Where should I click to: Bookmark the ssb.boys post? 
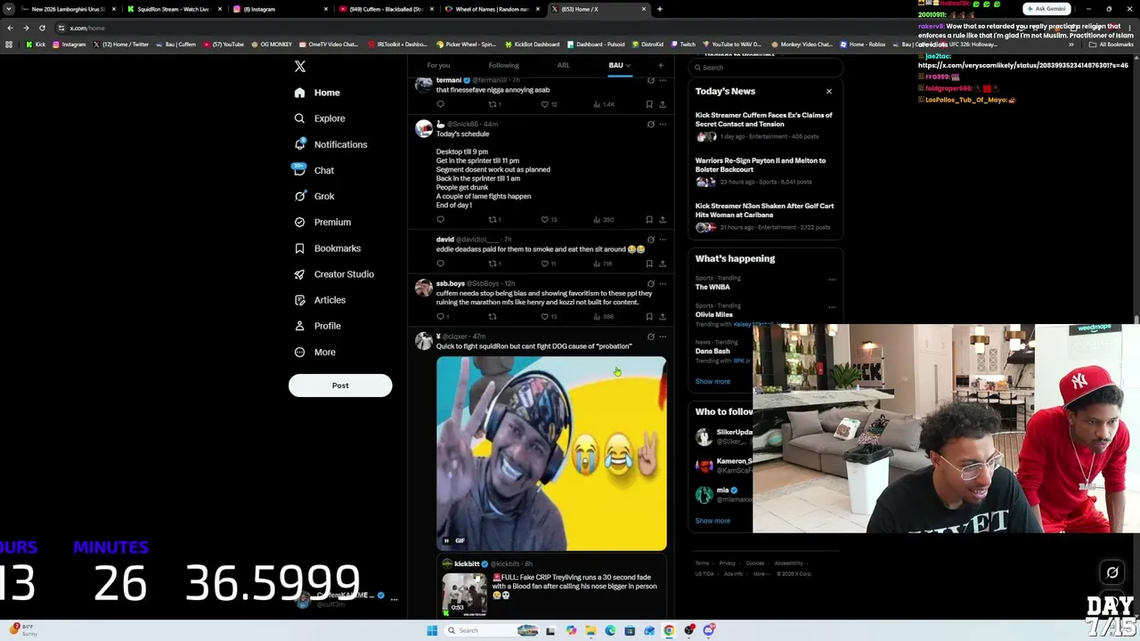[649, 316]
